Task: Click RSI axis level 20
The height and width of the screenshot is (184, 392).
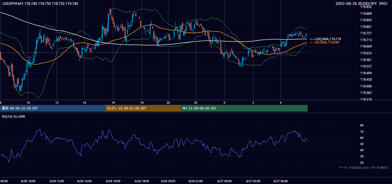Action: click(362, 163)
